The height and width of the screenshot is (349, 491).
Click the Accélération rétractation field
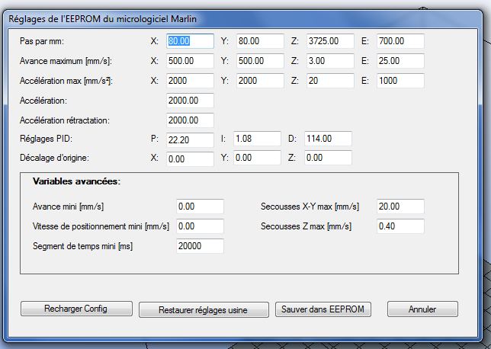click(x=190, y=120)
